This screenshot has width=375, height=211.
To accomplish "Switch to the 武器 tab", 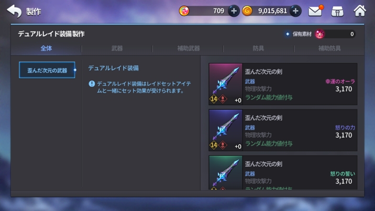I will coord(117,48).
